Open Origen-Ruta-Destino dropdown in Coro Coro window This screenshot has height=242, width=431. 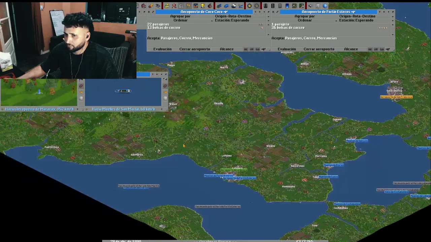pyautogui.click(x=242, y=16)
